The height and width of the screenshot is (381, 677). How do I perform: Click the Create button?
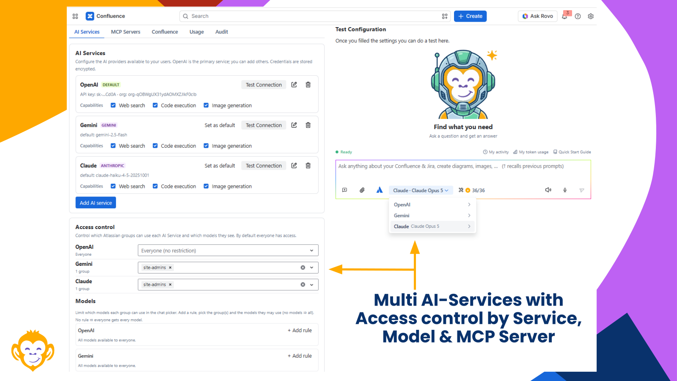point(470,16)
